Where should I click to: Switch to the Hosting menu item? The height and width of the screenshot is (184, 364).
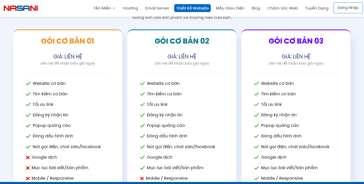pos(130,8)
